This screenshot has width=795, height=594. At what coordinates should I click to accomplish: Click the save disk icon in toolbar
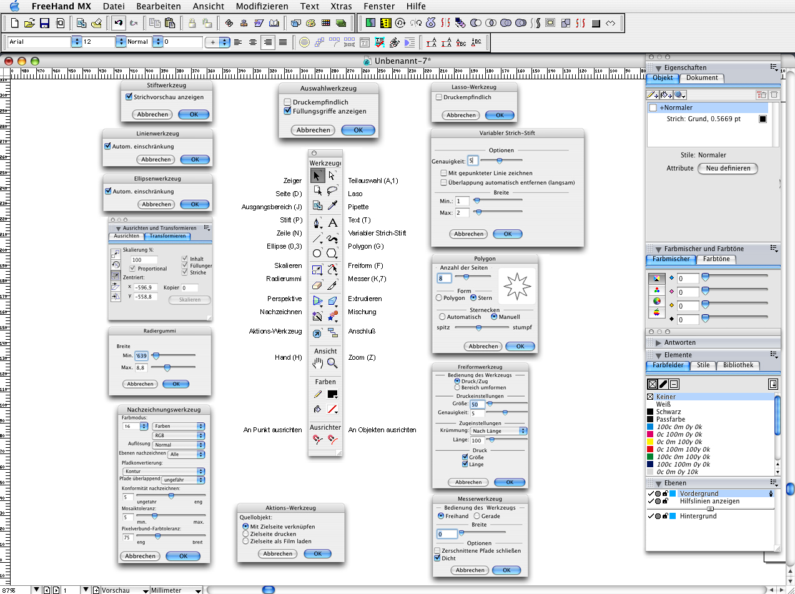coord(44,24)
